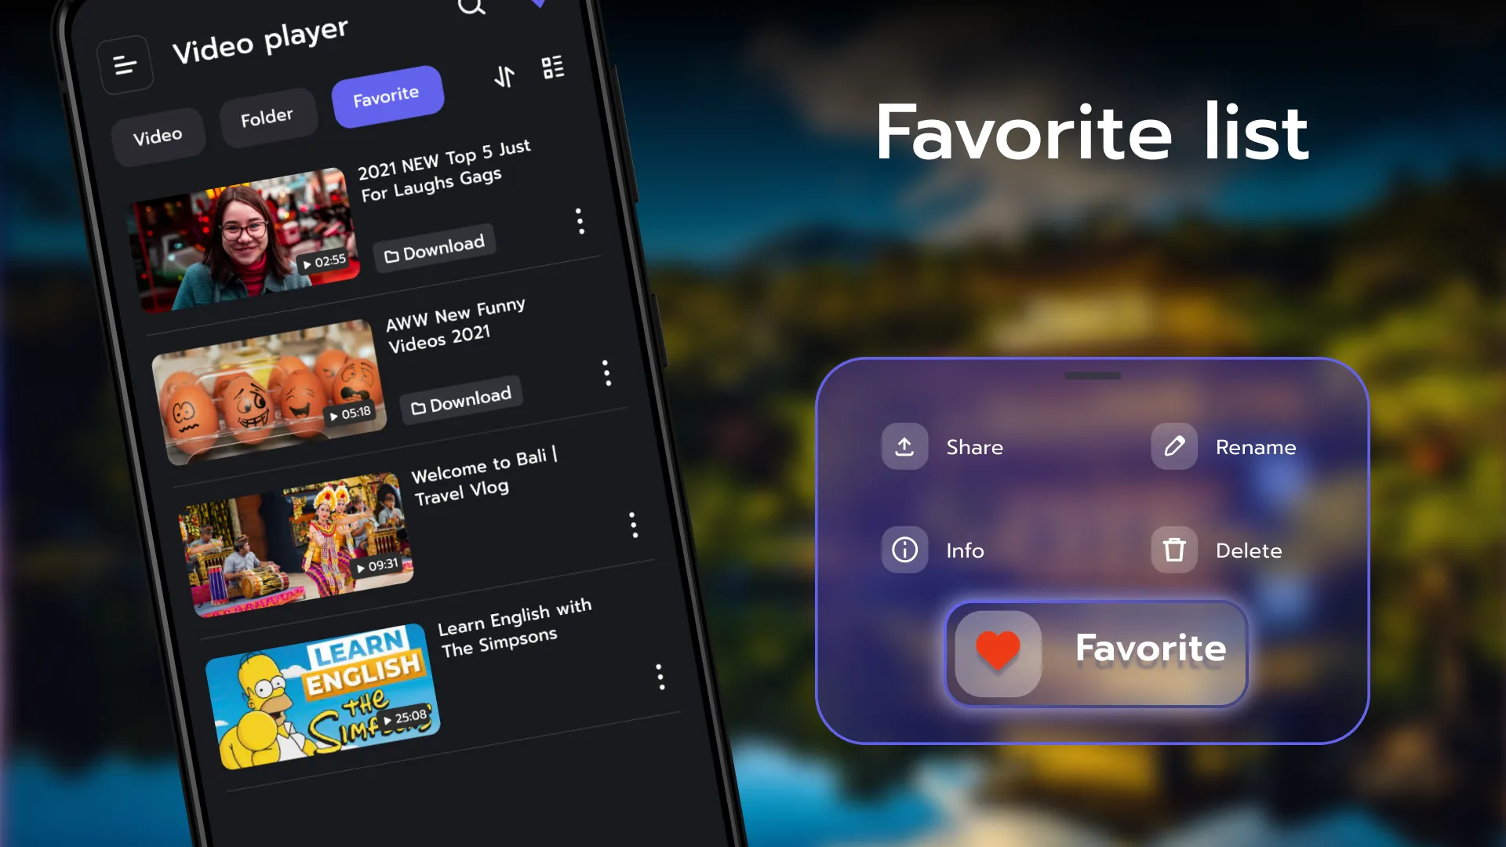Click the Share icon in context menu
The image size is (1506, 847).
coord(904,445)
